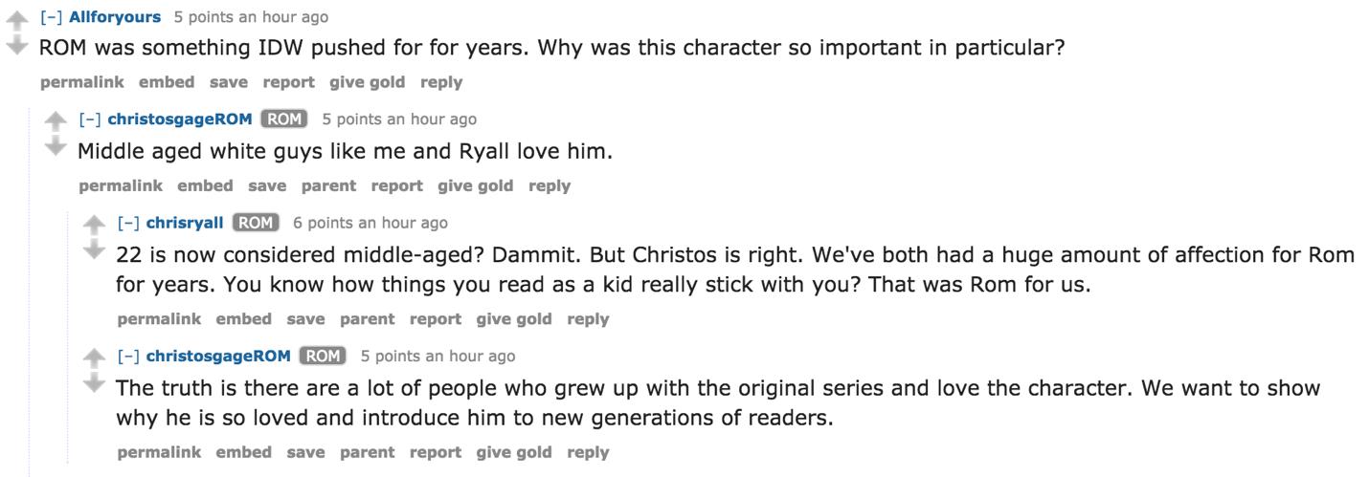This screenshot has height=477, width=1369.
Task: Collapse the last christosgageROM comment
Action: pyautogui.click(x=128, y=356)
